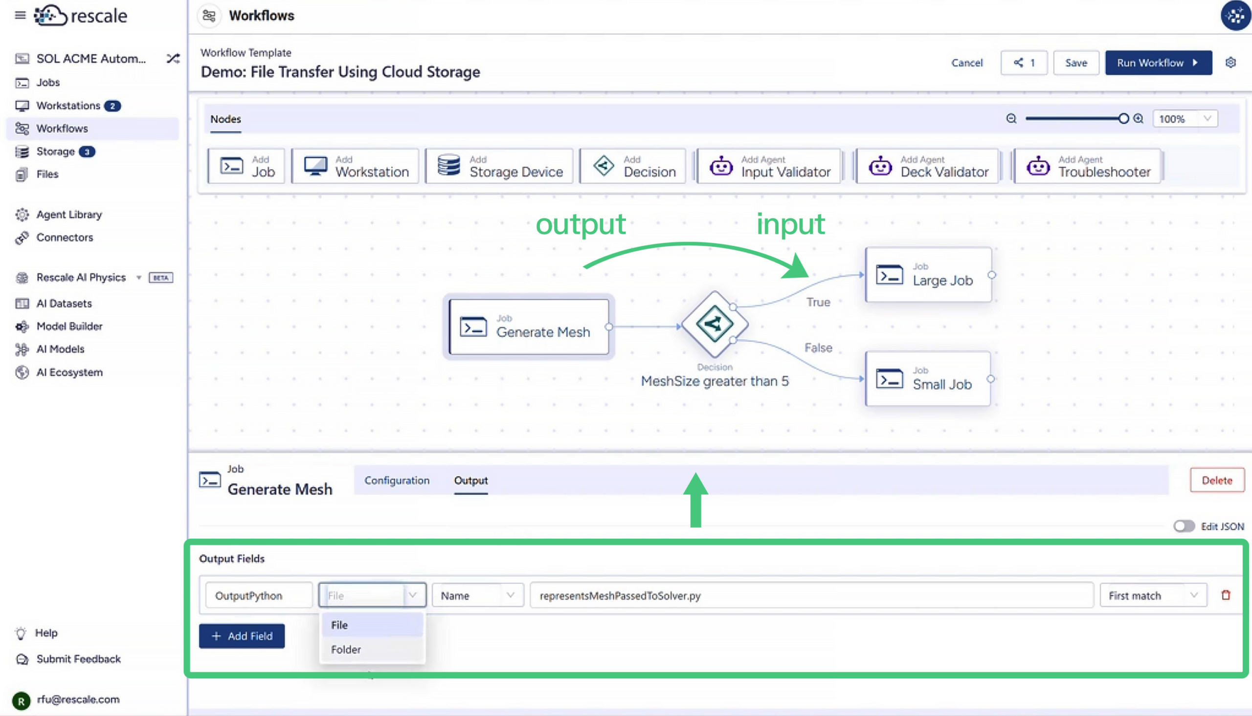Open the First match dropdown
1252x716 pixels.
pos(1153,595)
